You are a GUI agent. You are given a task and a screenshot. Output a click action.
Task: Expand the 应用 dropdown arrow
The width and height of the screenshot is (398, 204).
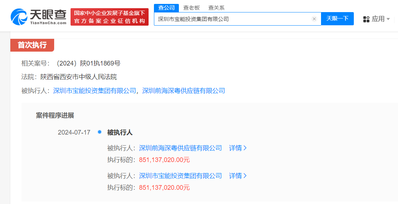388,19
